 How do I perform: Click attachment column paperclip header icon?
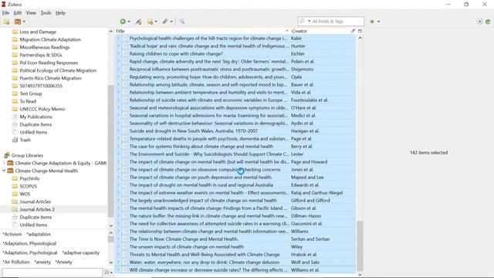[x=353, y=31]
